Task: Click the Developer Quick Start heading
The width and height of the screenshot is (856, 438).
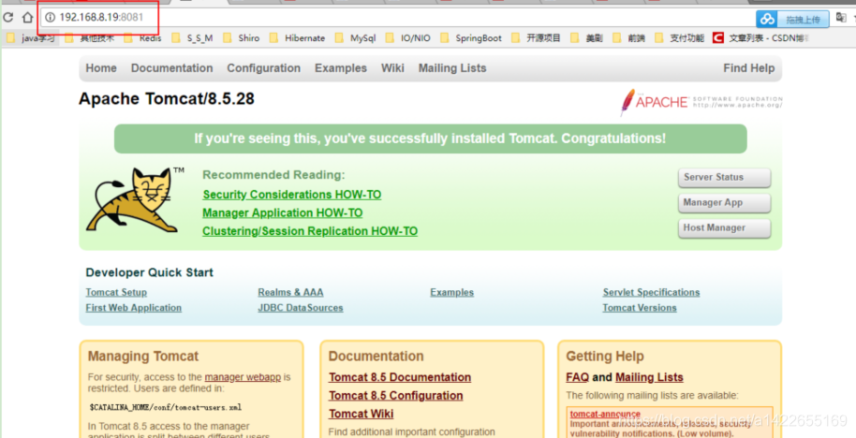Action: (x=150, y=272)
